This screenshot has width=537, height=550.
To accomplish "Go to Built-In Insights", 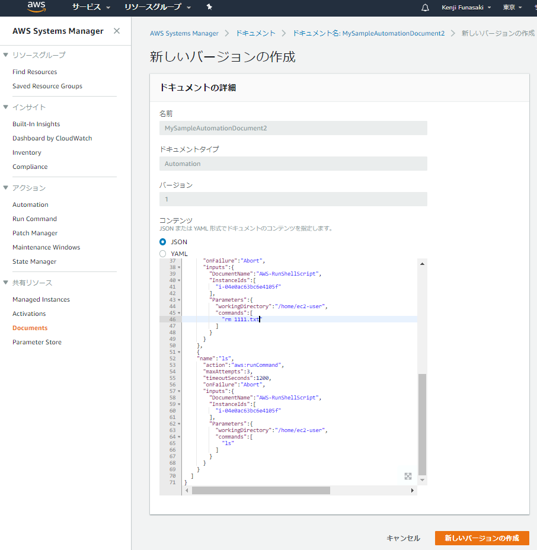I will click(x=36, y=124).
